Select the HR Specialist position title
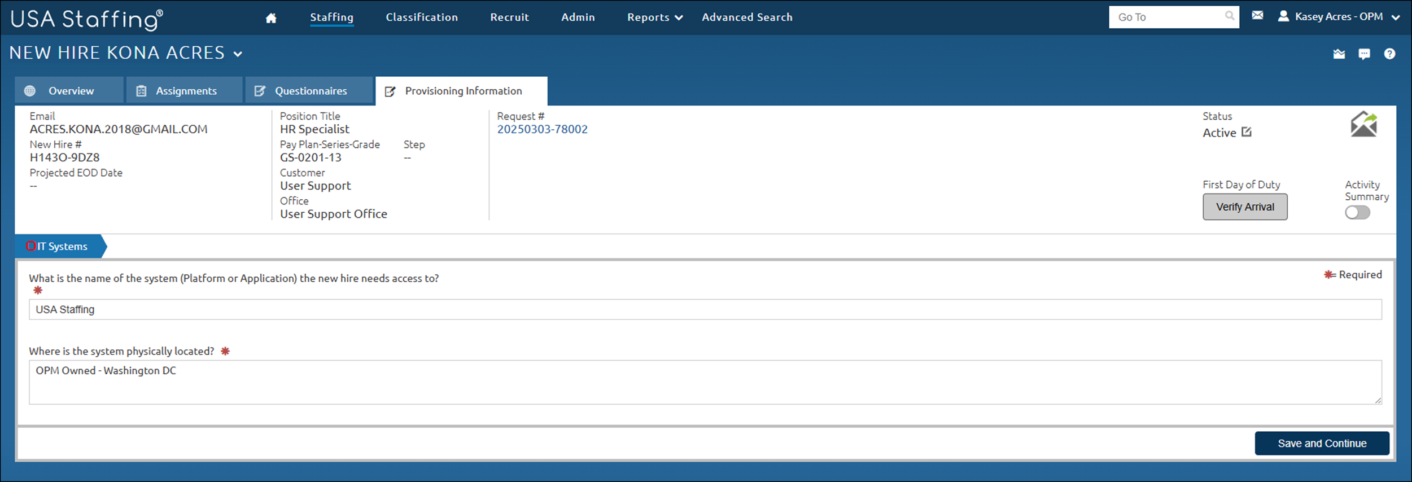This screenshot has width=1412, height=482. 314,129
